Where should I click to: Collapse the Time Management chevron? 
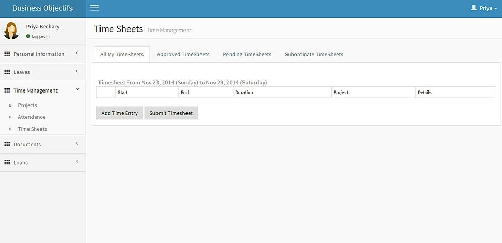[77, 89]
